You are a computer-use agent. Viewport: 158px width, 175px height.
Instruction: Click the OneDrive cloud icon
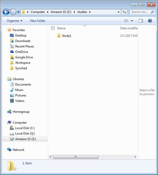tap(12, 52)
